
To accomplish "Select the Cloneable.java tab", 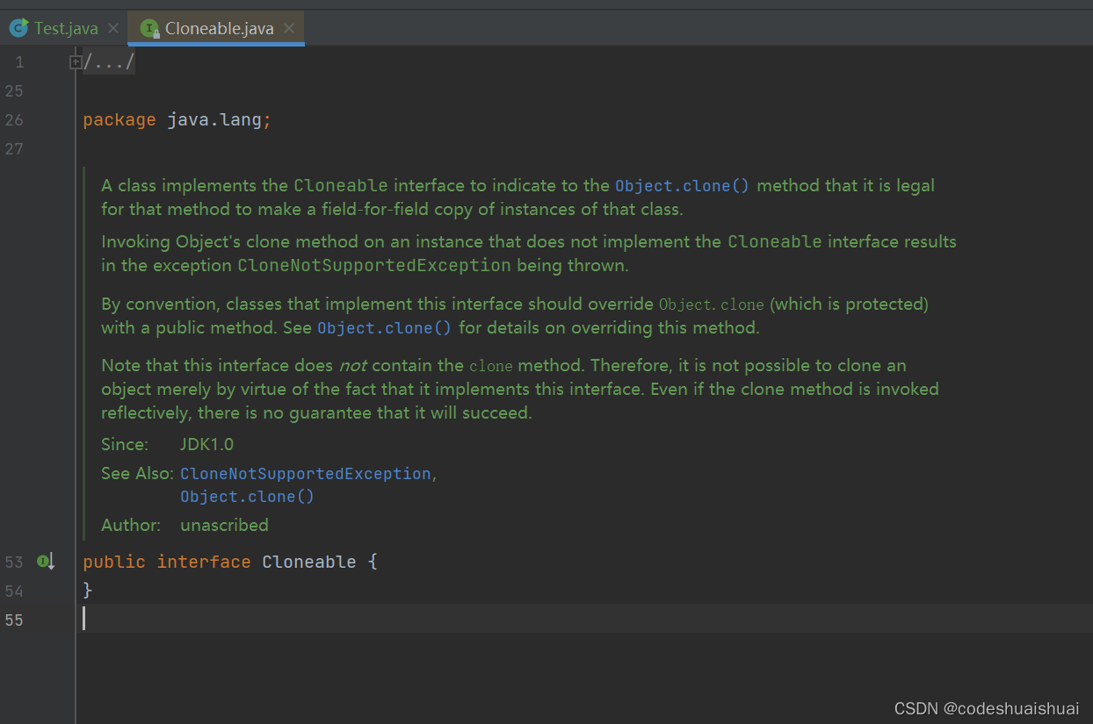I will click(x=217, y=28).
